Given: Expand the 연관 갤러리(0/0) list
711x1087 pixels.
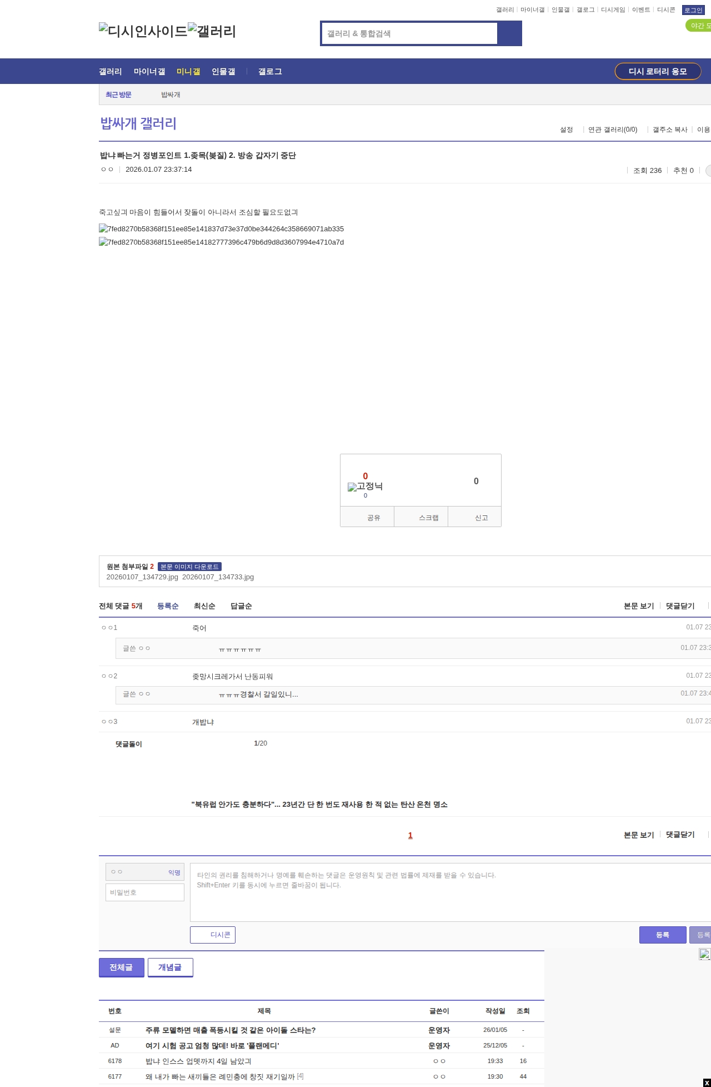Looking at the screenshot, I should [613, 130].
